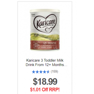Open the Karicare toddler milk product image
The image size is (94, 94).
click(x=45, y=30)
